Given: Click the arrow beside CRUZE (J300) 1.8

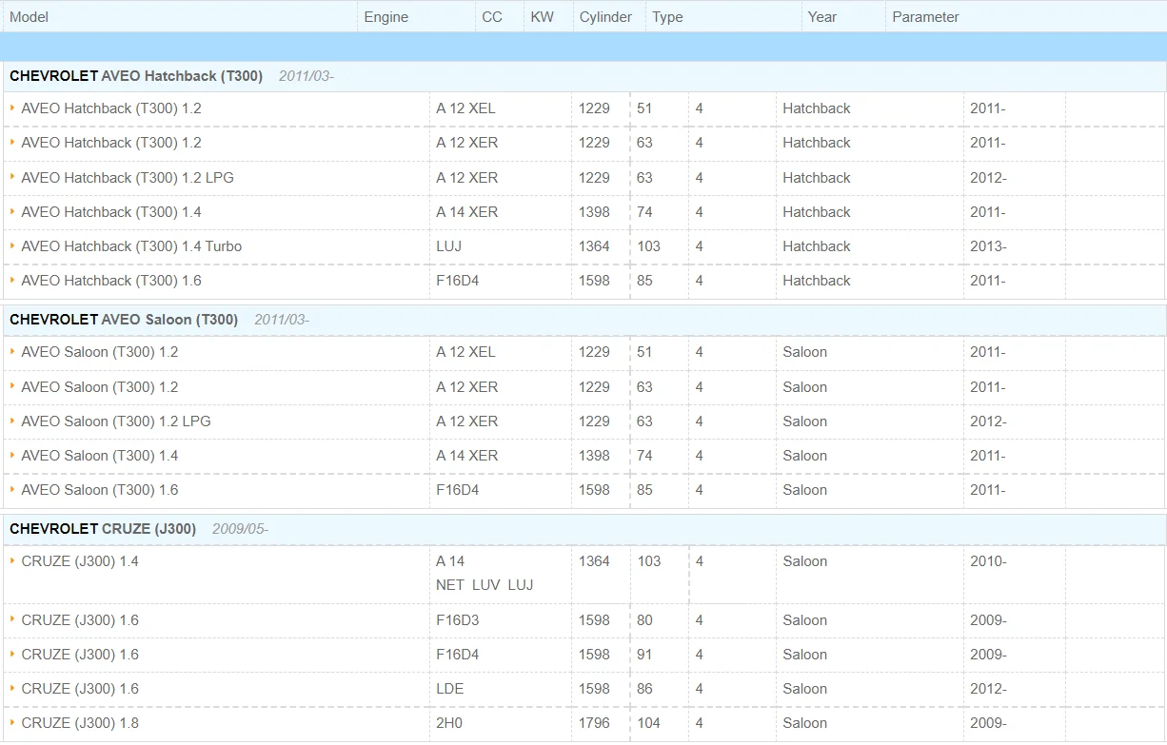Looking at the screenshot, I should click(12, 722).
